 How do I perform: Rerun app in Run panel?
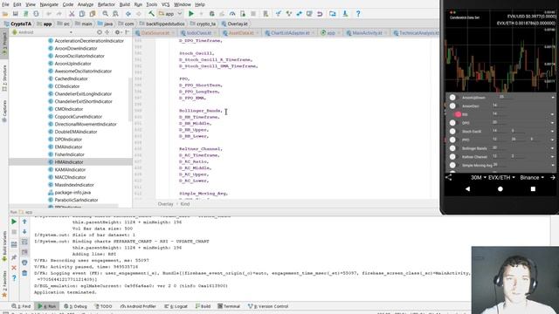(14, 222)
